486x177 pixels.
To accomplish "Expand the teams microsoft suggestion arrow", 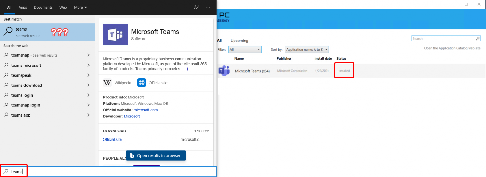I will [x=88, y=65].
